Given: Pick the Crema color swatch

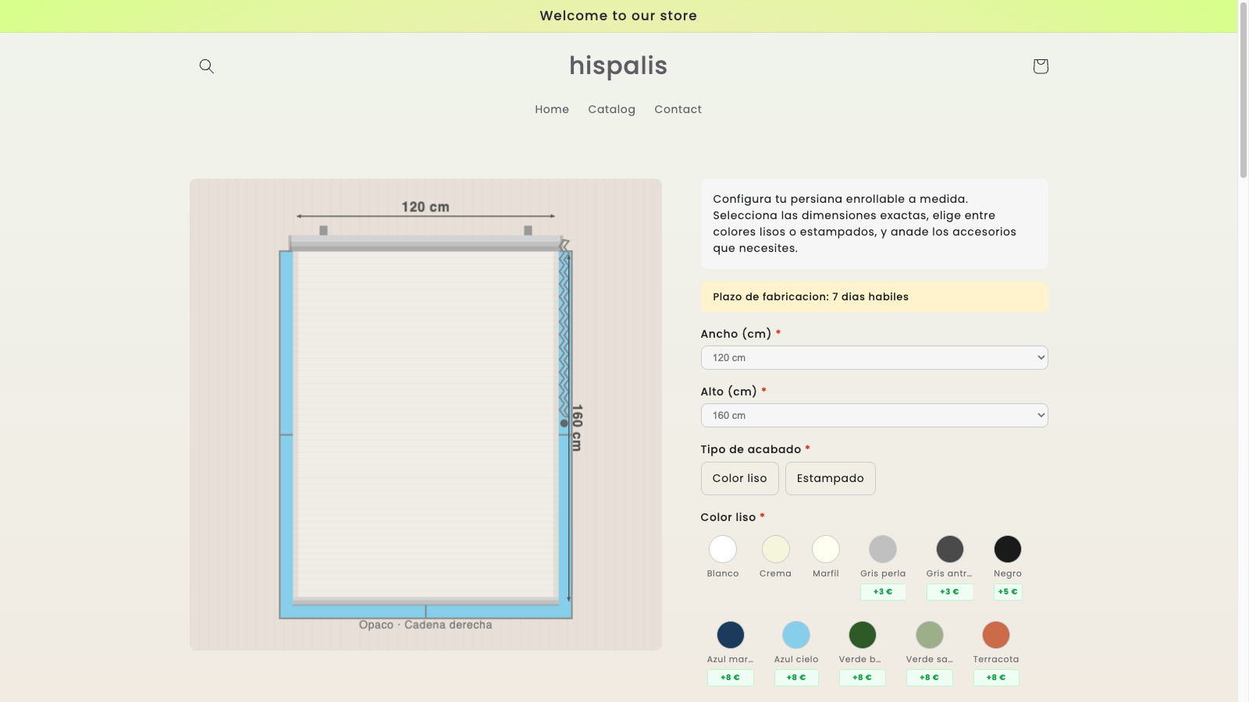Looking at the screenshot, I should [x=774, y=548].
